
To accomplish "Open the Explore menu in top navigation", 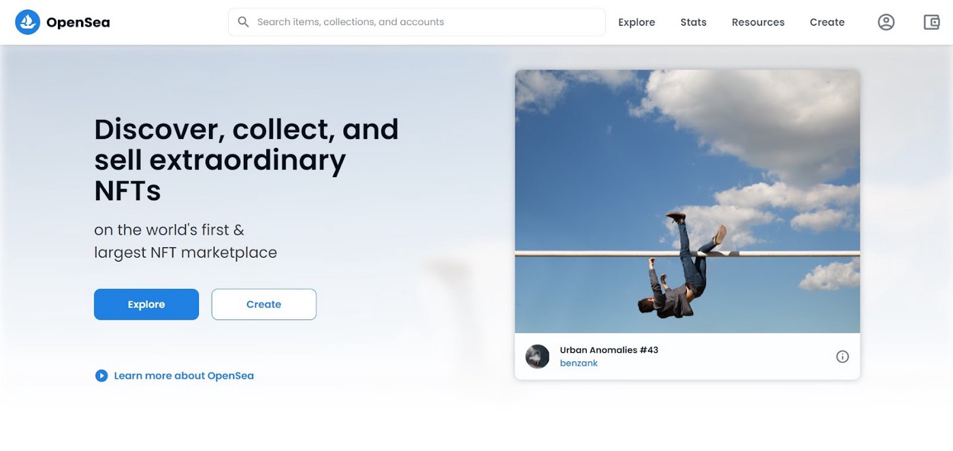I will point(636,22).
